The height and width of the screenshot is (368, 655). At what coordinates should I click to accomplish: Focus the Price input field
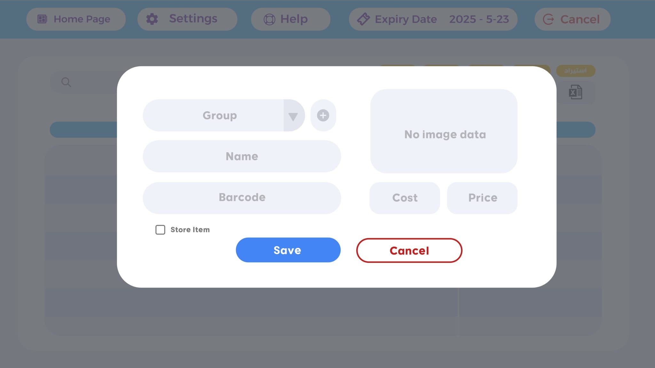click(x=482, y=198)
